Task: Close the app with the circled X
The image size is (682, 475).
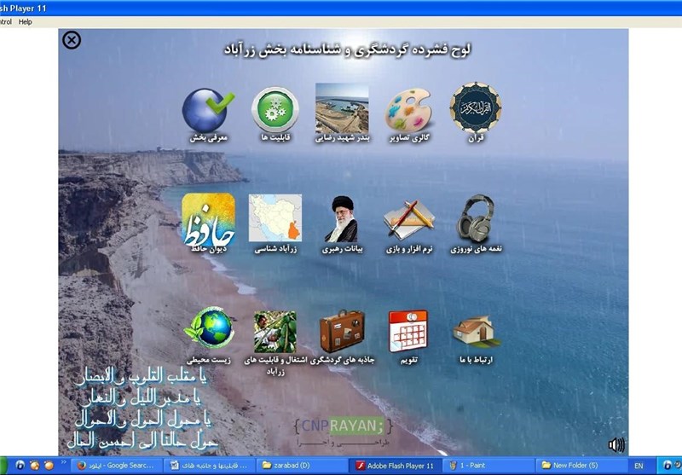Action: coord(72,39)
